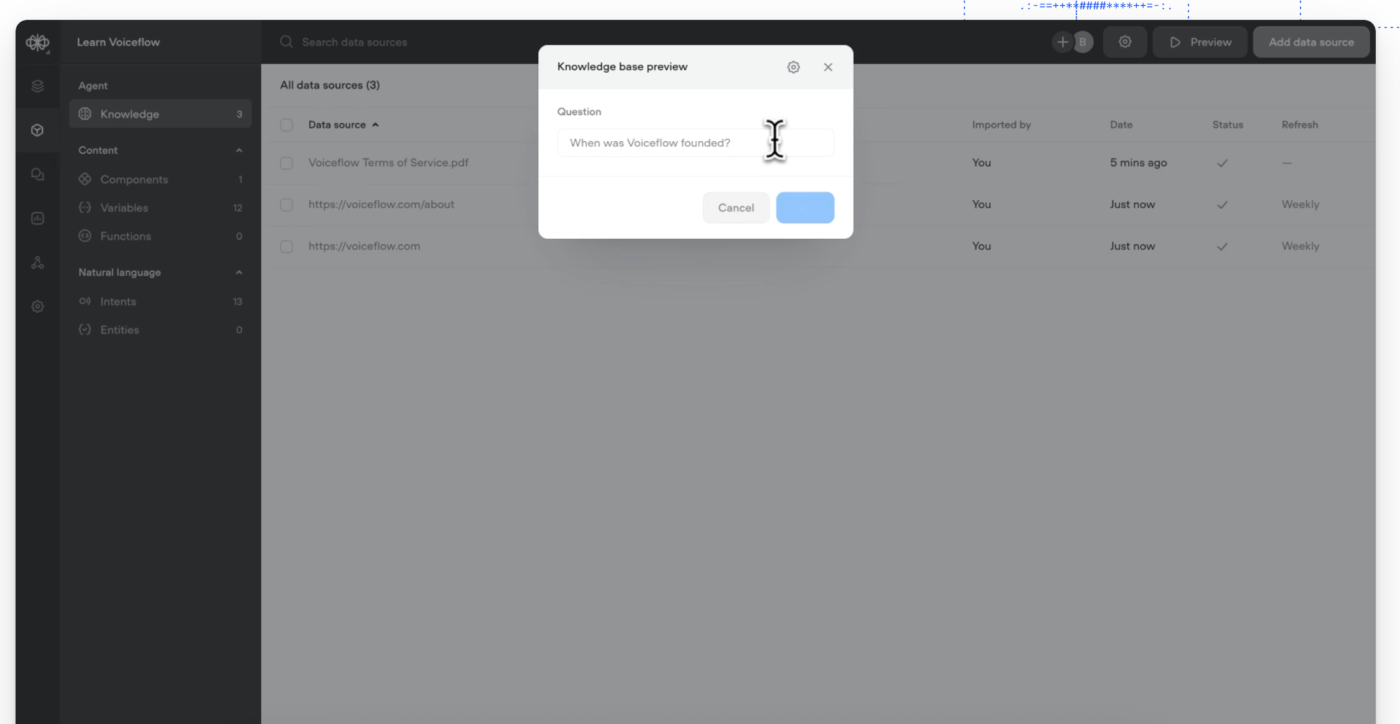The width and height of the screenshot is (1400, 724).
Task: Open Entities in the sidebar
Action: (x=160, y=330)
